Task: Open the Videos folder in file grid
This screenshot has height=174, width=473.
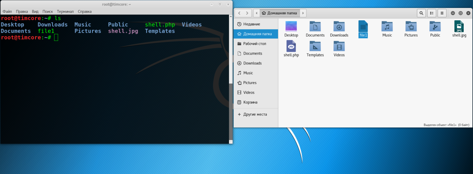Action: (339, 46)
